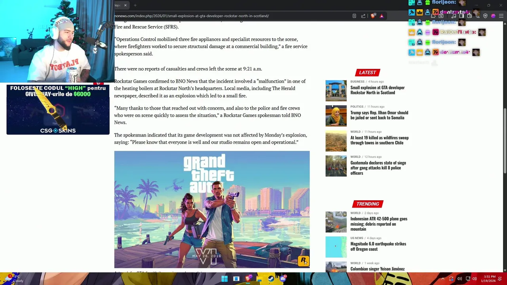Click the TRENDING section heading

368,204
